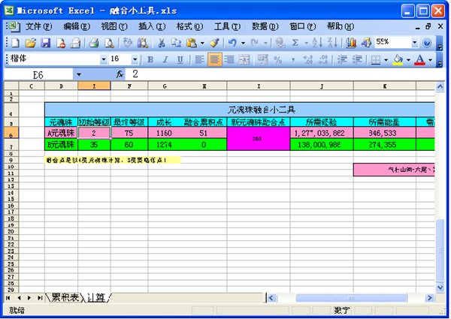
Task: Toggle Bold formatting
Action: click(x=150, y=60)
